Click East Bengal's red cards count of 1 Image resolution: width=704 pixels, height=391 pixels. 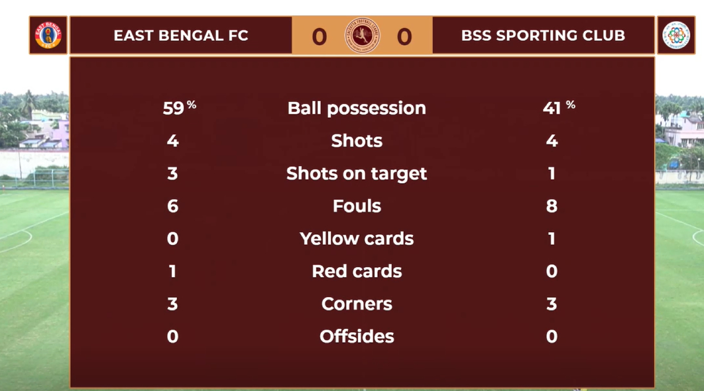pos(172,271)
